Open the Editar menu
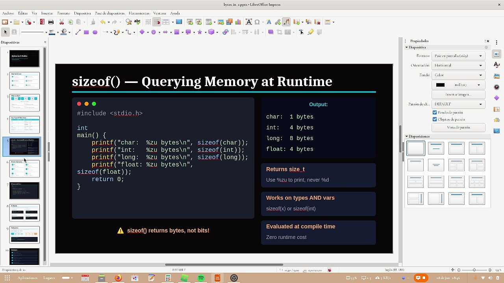504x283 pixels. pyautogui.click(x=23, y=13)
